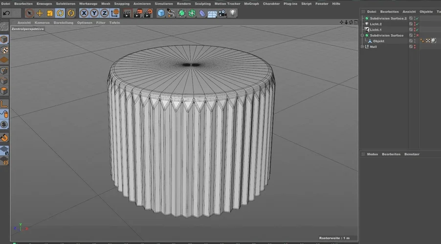Enable the magnet snapping icon

[4, 138]
